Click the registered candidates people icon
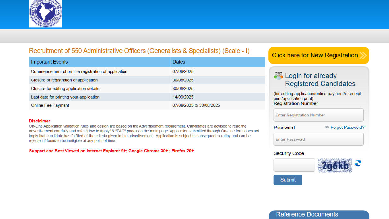This screenshot has width=389, height=219. point(278,76)
